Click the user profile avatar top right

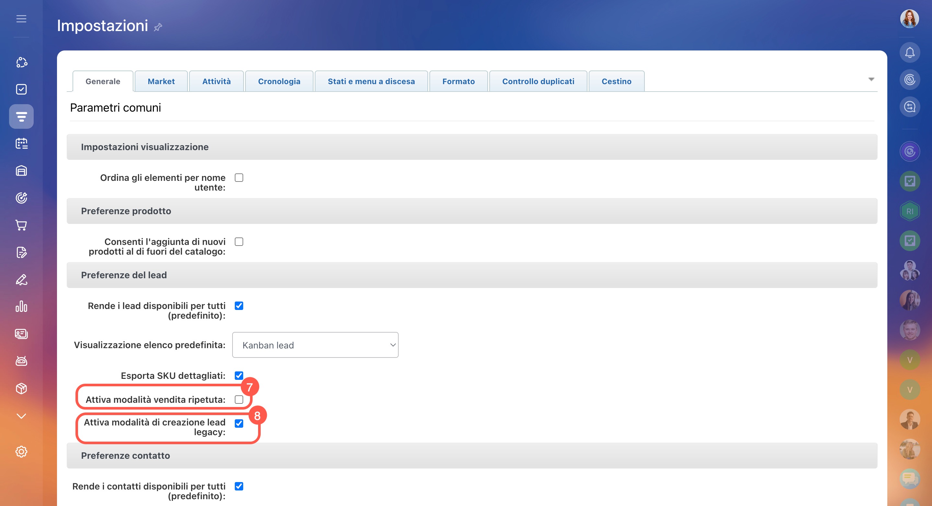(x=909, y=19)
